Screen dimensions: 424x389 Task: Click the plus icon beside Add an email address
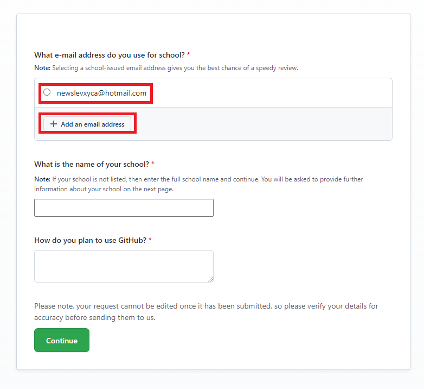[53, 124]
